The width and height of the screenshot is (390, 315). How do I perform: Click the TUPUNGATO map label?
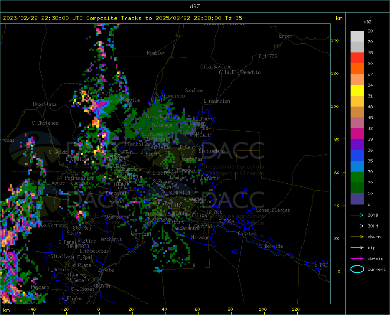click(78, 247)
